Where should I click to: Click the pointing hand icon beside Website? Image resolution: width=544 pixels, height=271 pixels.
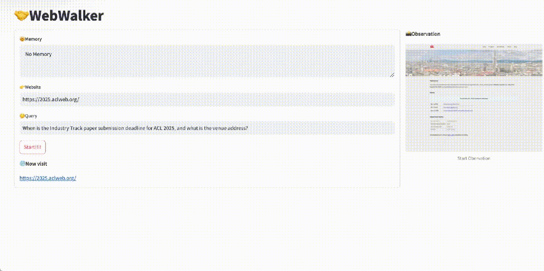[x=22, y=87]
